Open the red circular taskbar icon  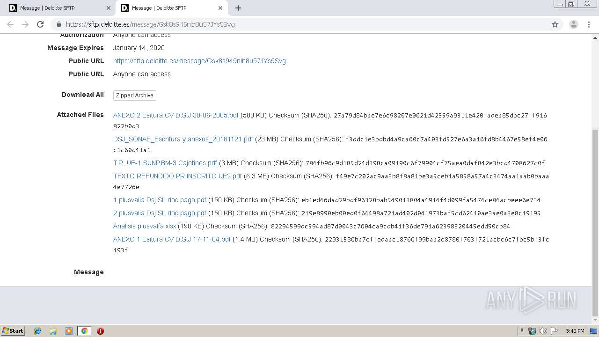coord(100,331)
